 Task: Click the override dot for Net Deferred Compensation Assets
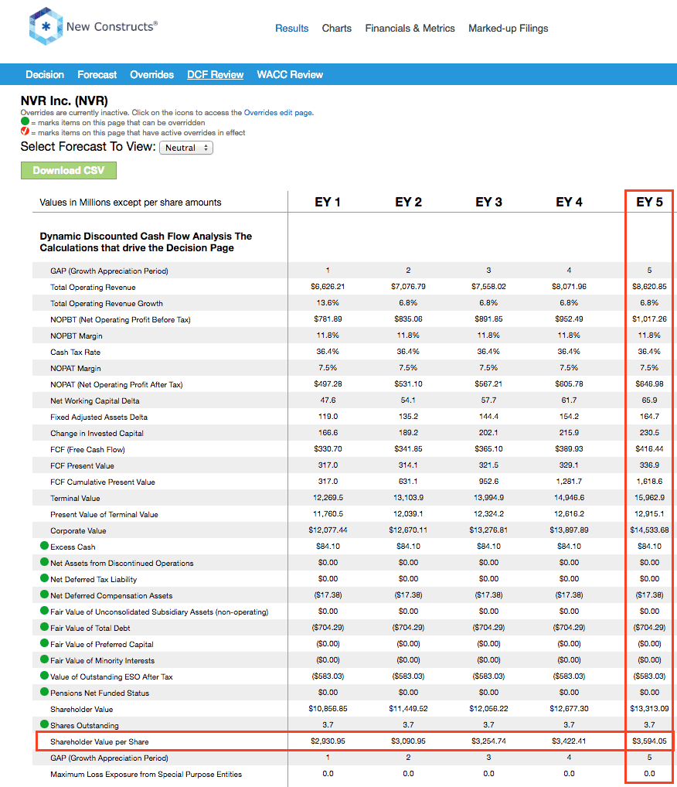click(44, 595)
